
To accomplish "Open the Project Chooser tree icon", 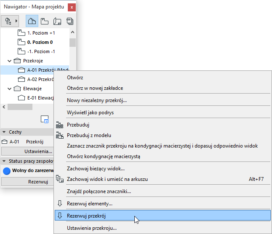I will click(x=8, y=21).
